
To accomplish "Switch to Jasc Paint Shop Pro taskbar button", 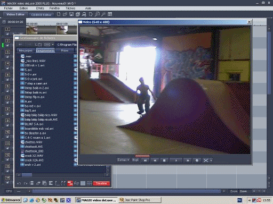I will point(140,200).
